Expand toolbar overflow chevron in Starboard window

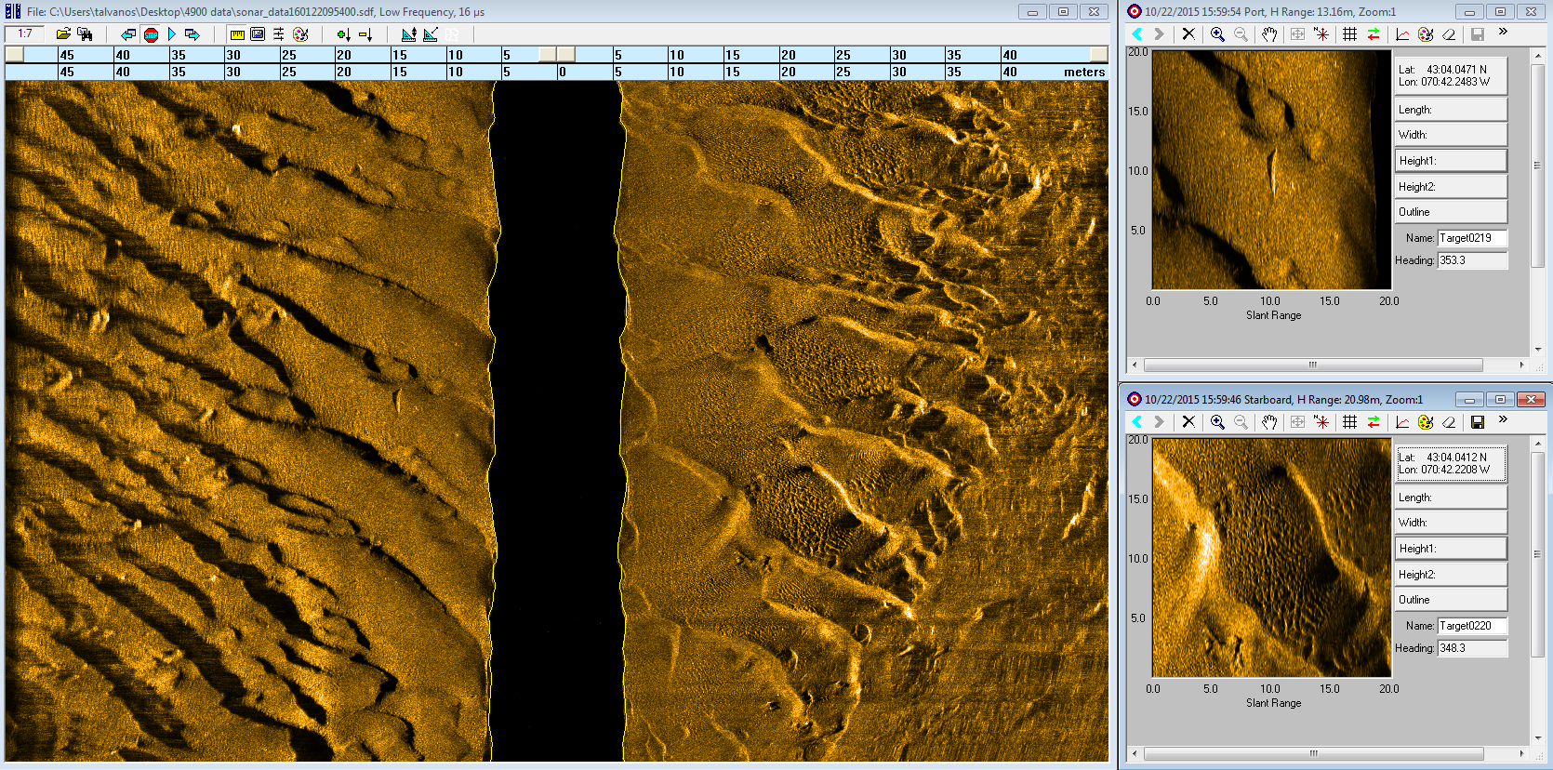1503,420
